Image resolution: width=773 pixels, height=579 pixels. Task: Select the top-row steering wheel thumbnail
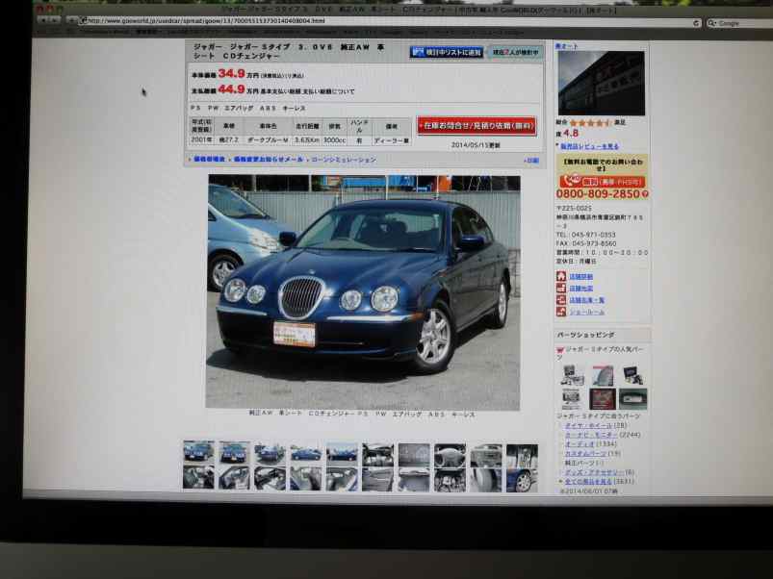coord(451,455)
